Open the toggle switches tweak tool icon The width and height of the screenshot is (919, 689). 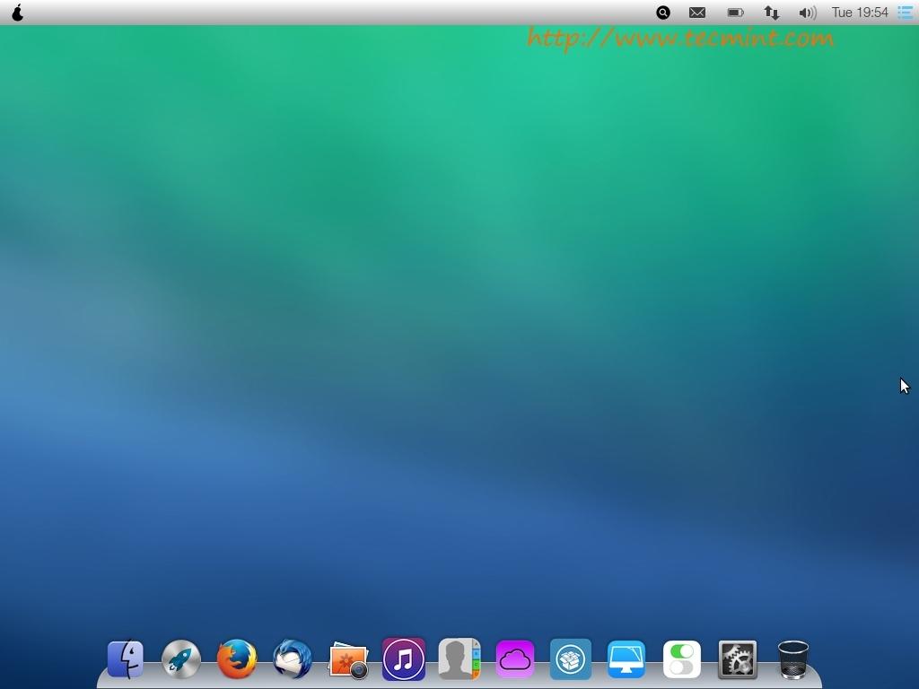click(682, 659)
